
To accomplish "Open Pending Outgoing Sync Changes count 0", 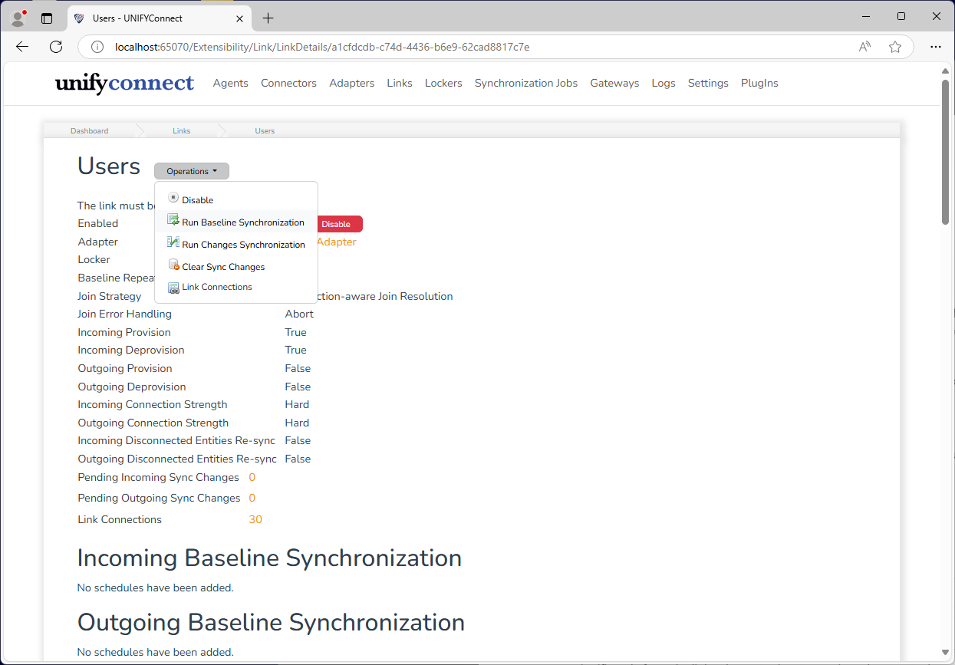I will click(x=252, y=498).
